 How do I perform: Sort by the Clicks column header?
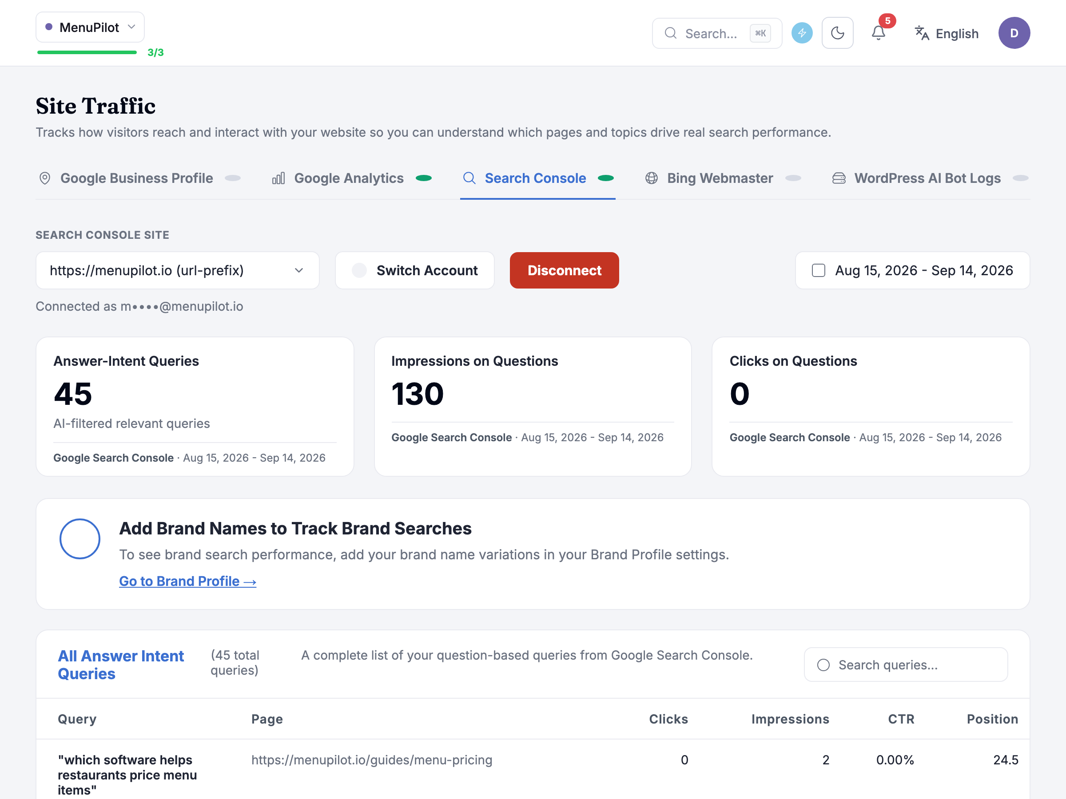[668, 719]
